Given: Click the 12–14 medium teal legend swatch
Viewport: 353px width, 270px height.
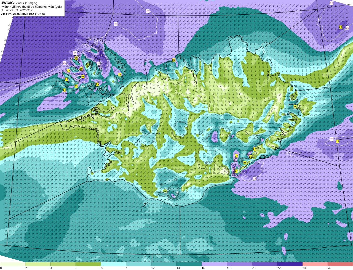Looking at the screenshot, I should tap(164, 264).
